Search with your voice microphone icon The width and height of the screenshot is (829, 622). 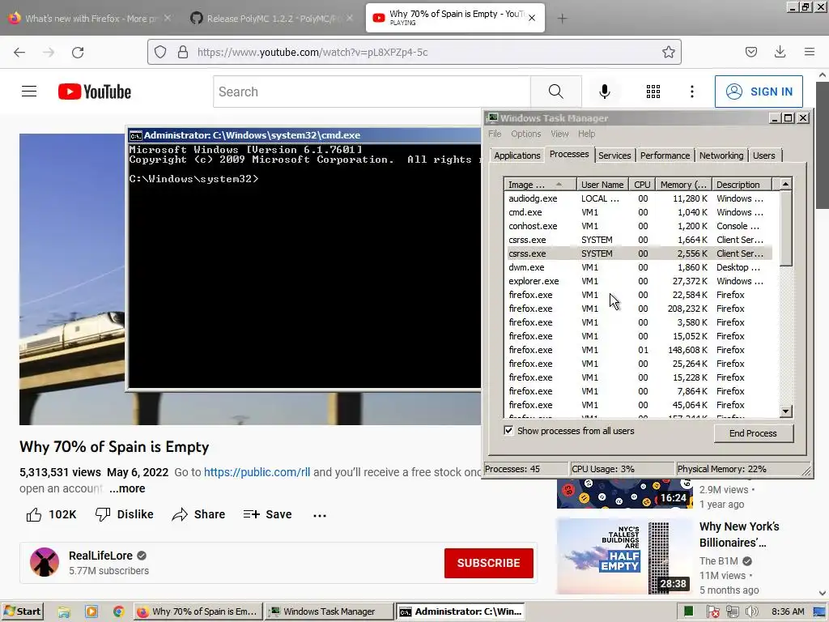coord(604,92)
